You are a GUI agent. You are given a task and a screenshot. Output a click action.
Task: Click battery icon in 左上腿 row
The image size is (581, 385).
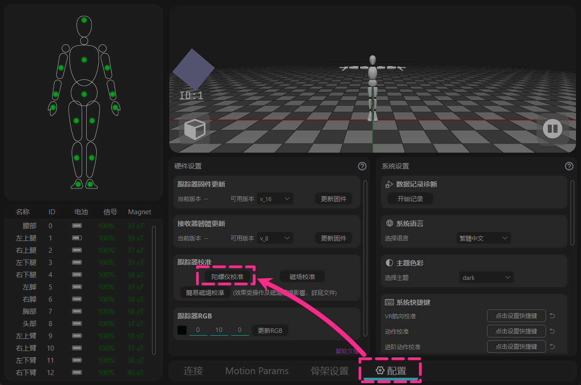click(77, 238)
